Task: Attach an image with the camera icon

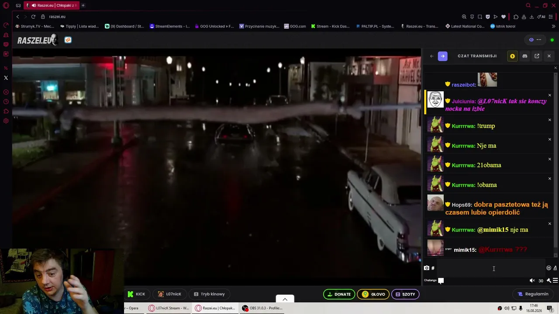Action: 427,268
